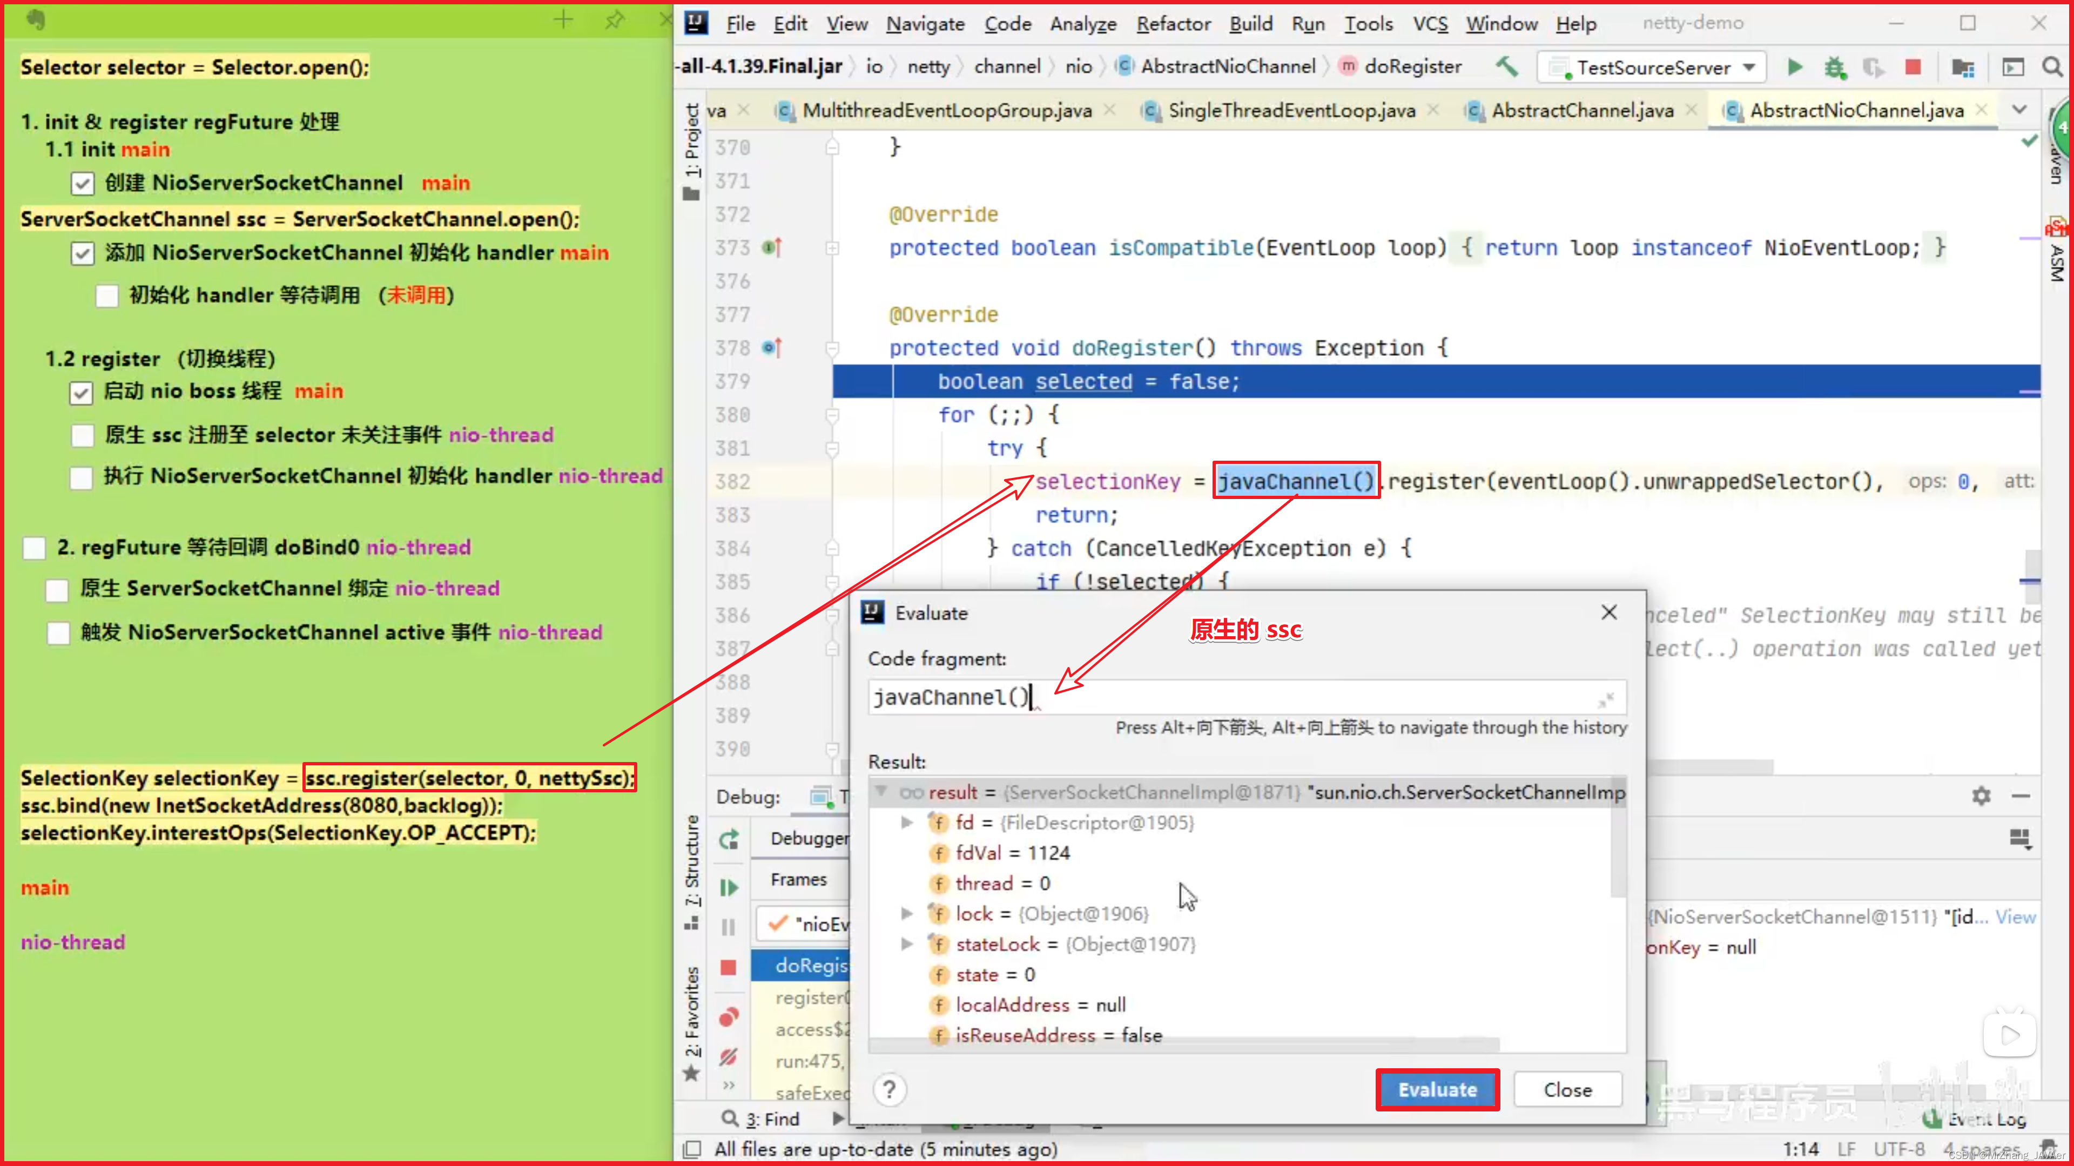
Task: Expand the fd field node
Action: [x=907, y=822]
